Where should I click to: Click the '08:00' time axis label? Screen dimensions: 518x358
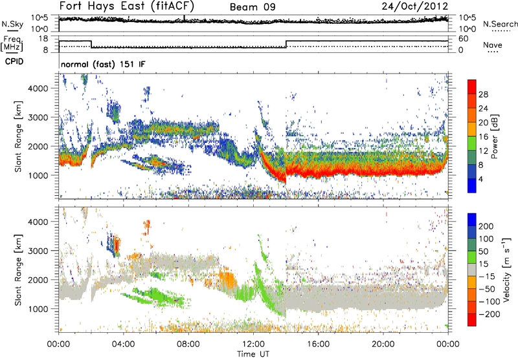[x=188, y=344]
